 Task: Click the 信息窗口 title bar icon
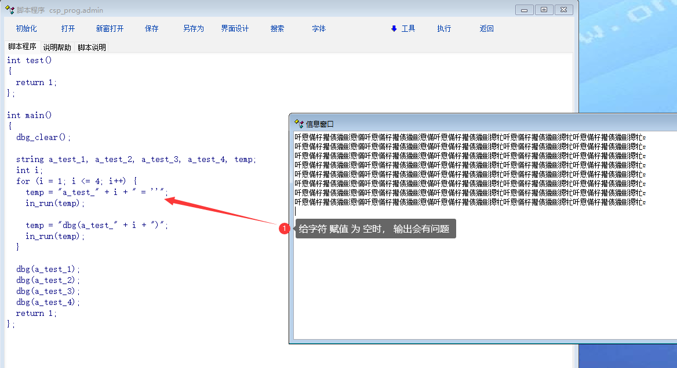click(x=299, y=123)
